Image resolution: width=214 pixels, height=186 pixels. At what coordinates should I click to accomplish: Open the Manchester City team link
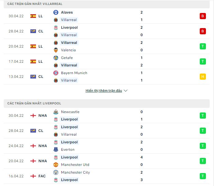pyautogui.click(x=75, y=172)
